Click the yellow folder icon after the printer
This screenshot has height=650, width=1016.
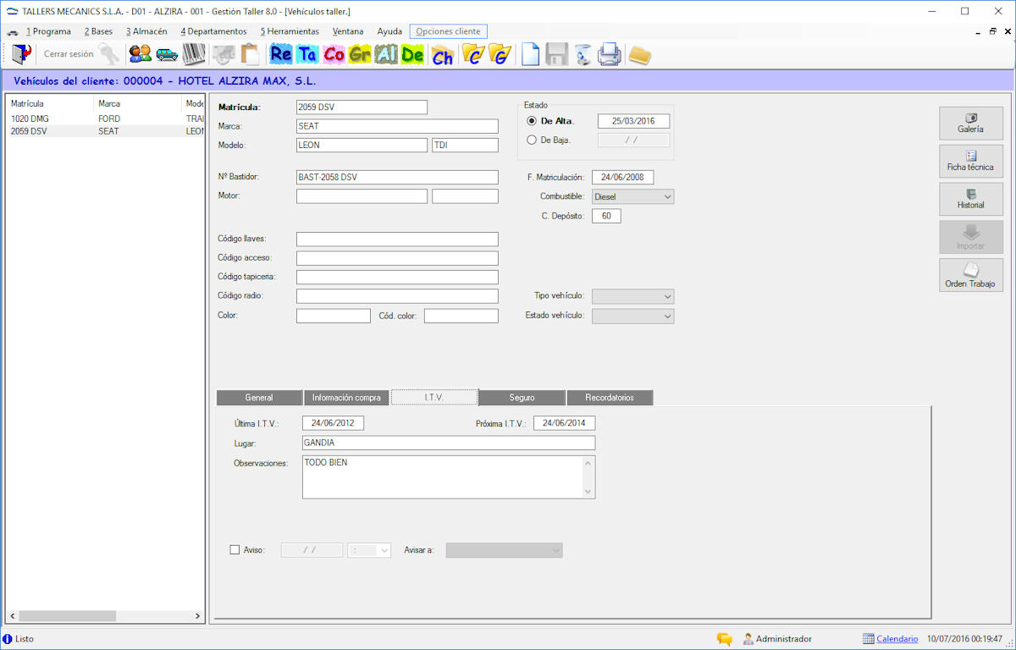click(x=640, y=55)
